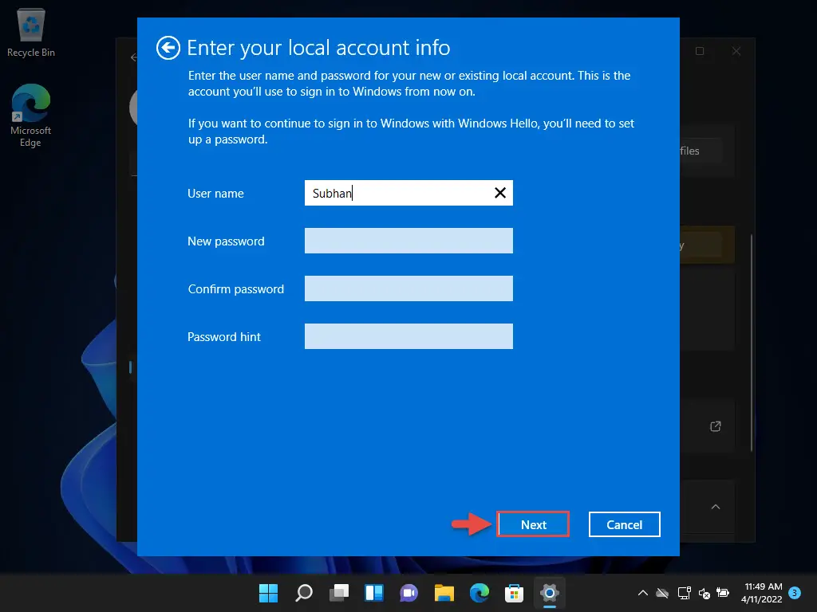Expand the hidden system tray icons
This screenshot has height=612, width=817.
642,593
